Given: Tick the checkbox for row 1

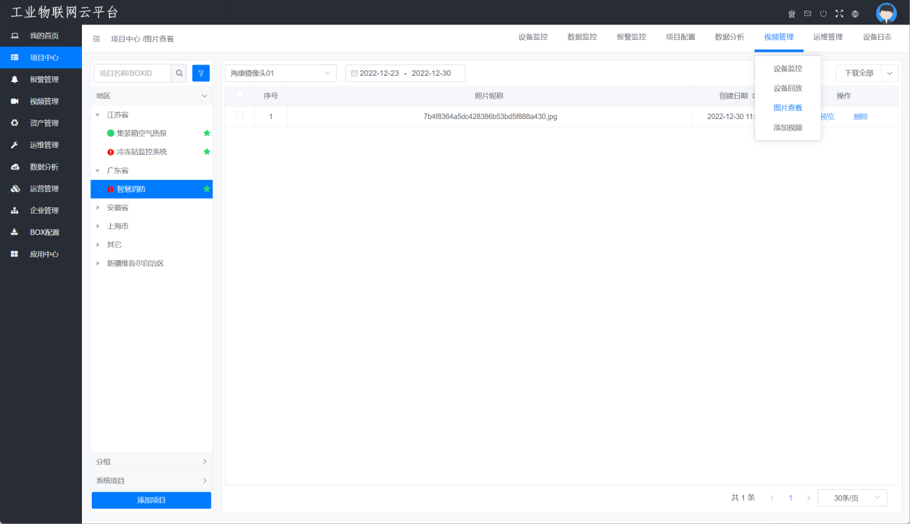Looking at the screenshot, I should pos(240,116).
